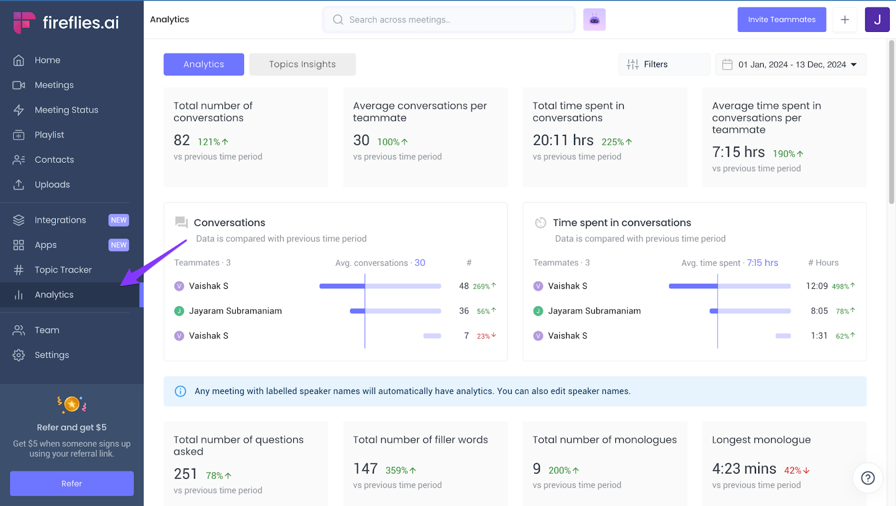Viewport: 896px width, 506px height.
Task: Switch to Topics Insights tab
Action: (x=302, y=64)
